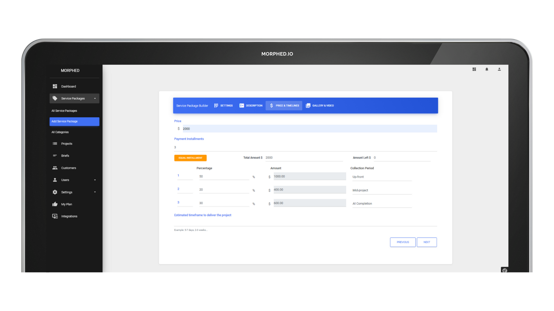Open All Service Packages link
The image size is (554, 311).
[x=64, y=111]
